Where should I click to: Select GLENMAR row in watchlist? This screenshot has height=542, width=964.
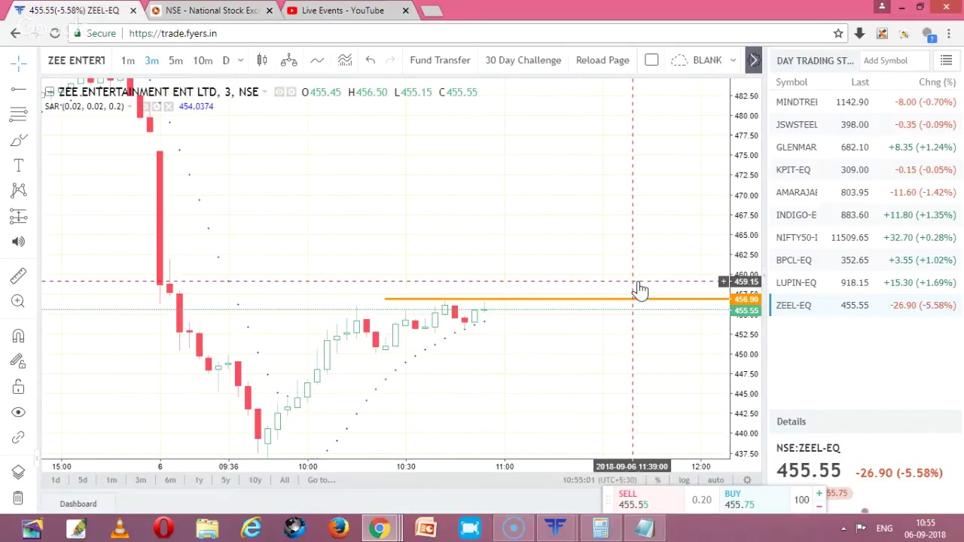(x=866, y=147)
